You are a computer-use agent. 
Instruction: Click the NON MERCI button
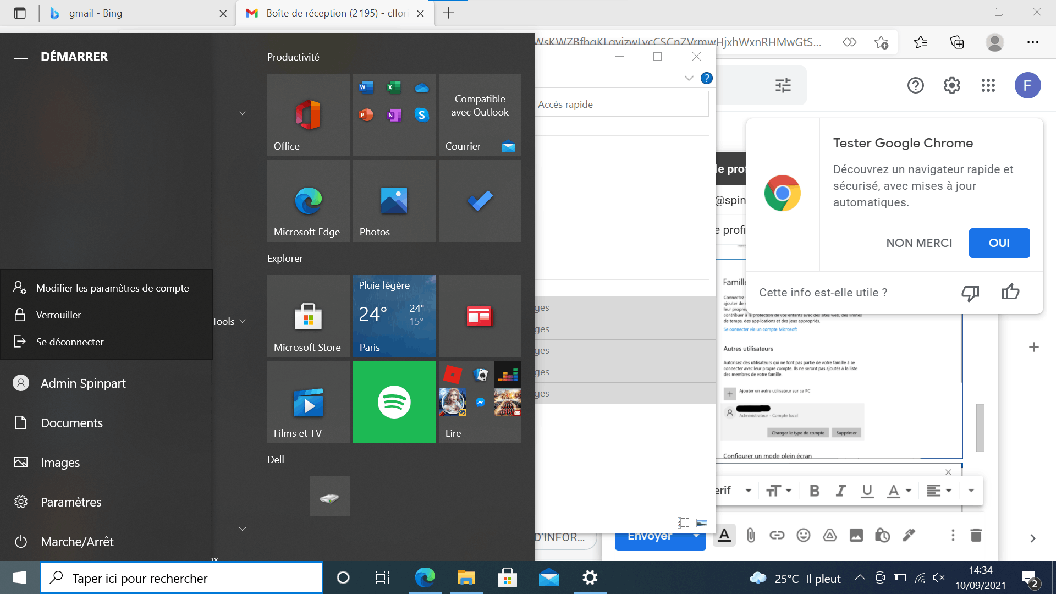919,243
